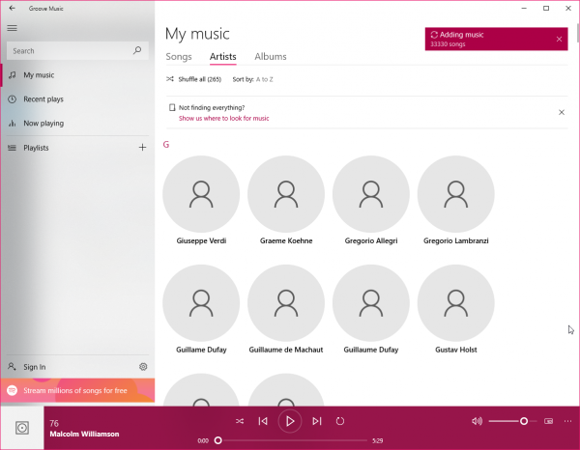Open Guillame Dufay artist thumbnail

coord(201,303)
